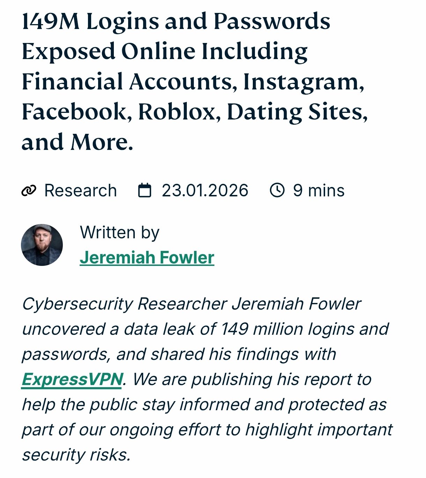Click the clock icon before 9 mins
Image resolution: width=426 pixels, height=478 pixels.
tap(277, 190)
